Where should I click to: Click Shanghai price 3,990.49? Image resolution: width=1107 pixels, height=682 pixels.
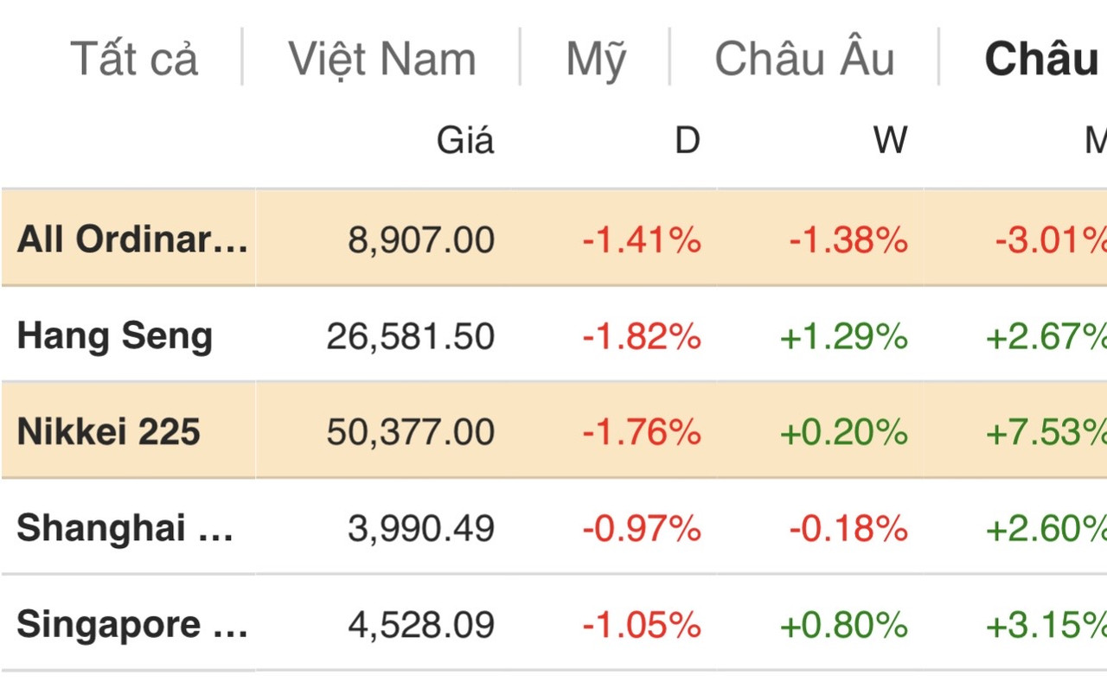(421, 528)
